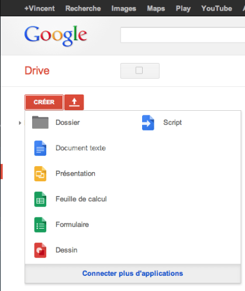Click the blue Script arrow icon
The width and height of the screenshot is (245, 291).
pyautogui.click(x=148, y=122)
